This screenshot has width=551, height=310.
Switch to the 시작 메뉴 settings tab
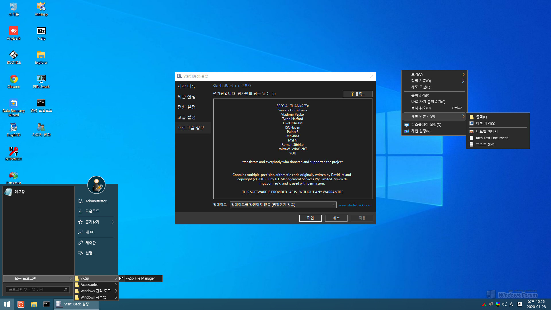coord(193,86)
